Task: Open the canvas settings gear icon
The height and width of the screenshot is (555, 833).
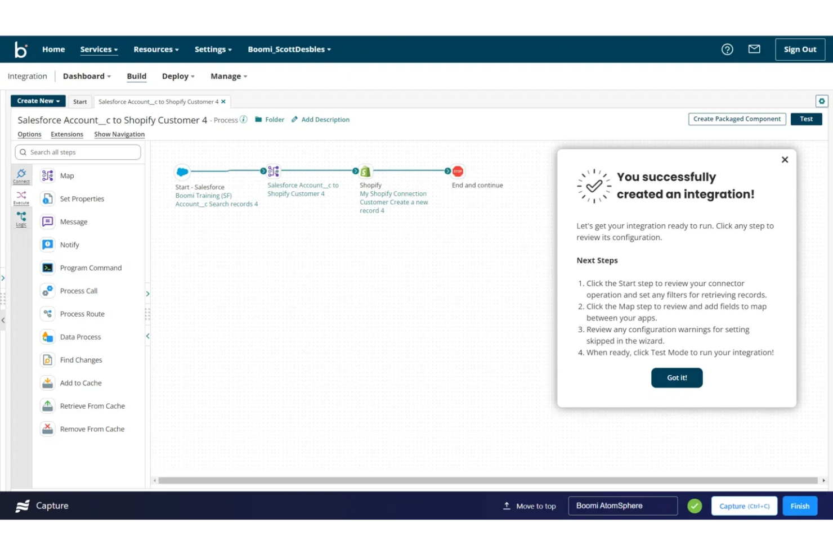Action: 822,101
